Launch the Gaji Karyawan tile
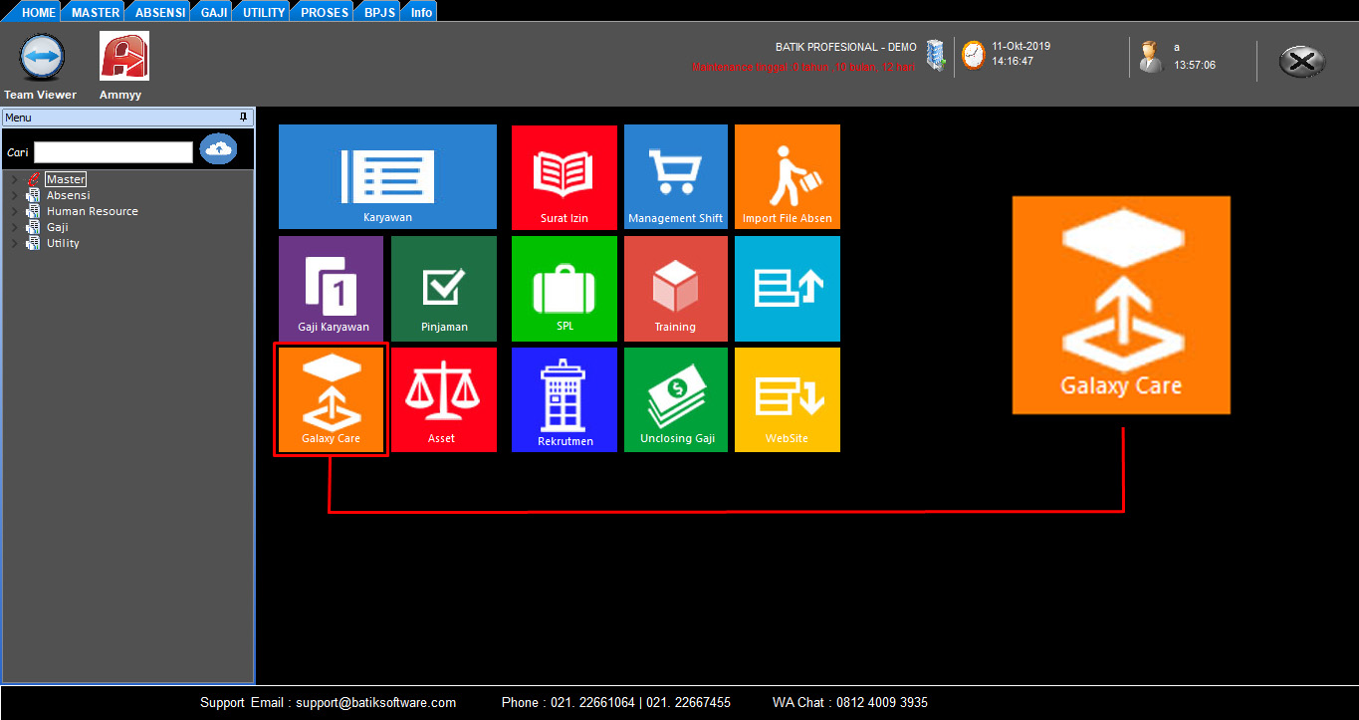Image resolution: width=1359 pixels, height=720 pixels. click(x=331, y=288)
